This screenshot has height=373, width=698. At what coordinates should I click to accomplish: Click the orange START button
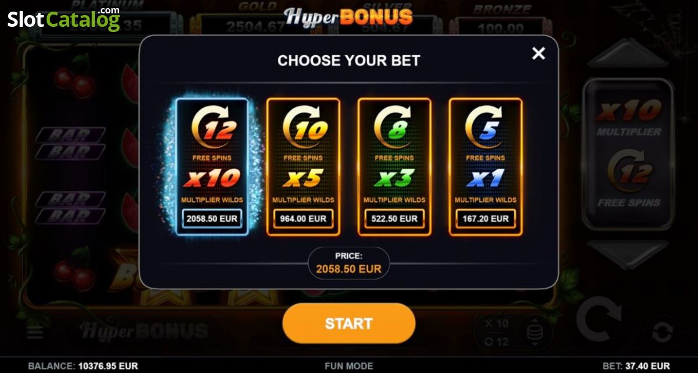pos(349,324)
